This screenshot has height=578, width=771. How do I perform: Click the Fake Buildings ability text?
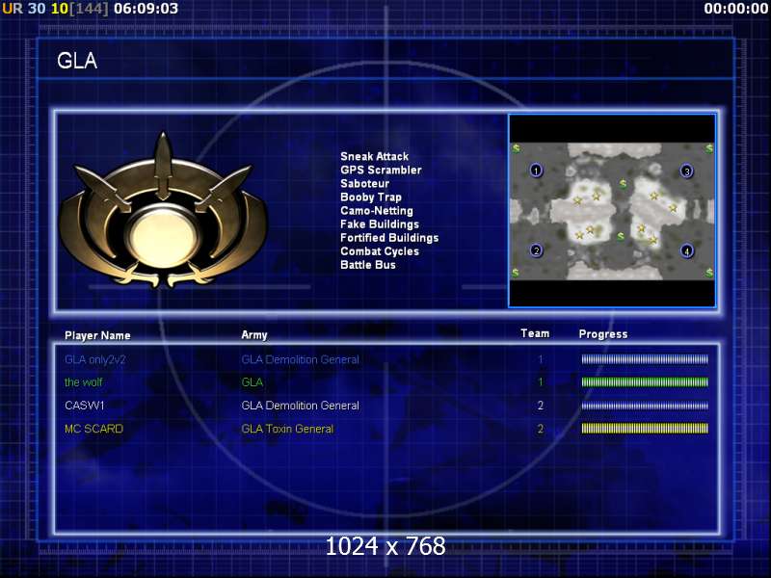tap(380, 224)
